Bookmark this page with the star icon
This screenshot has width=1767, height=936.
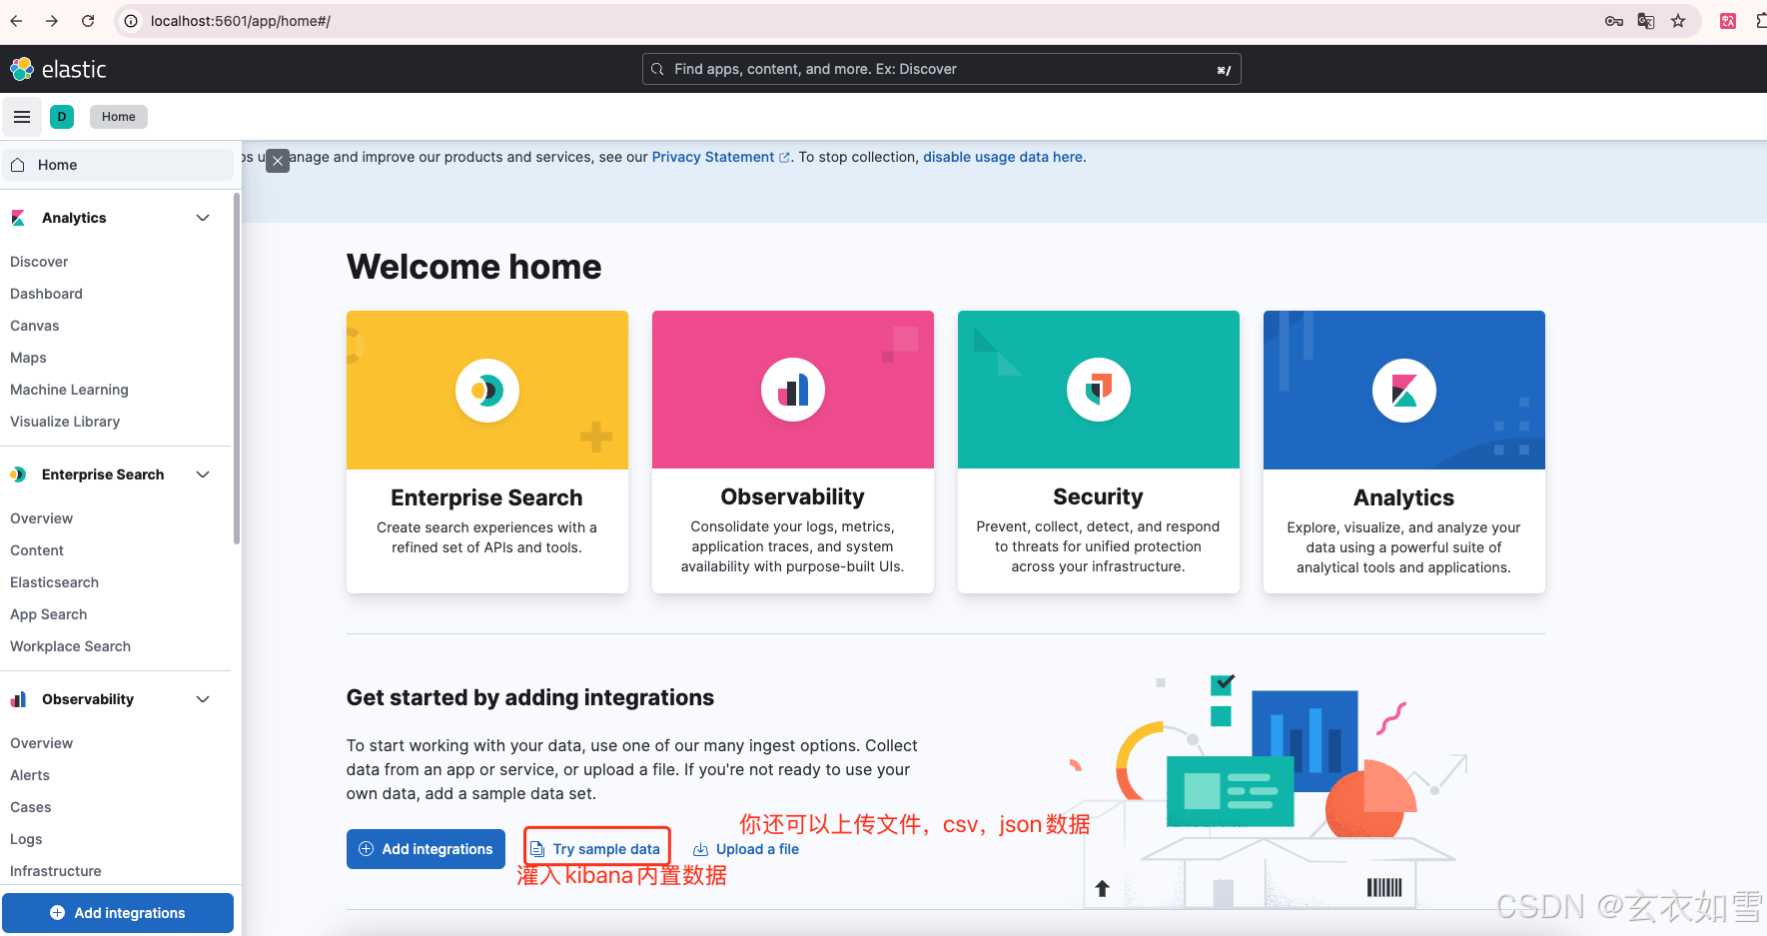point(1678,21)
